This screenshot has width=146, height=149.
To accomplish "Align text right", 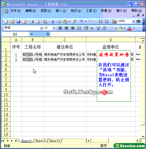I will [x=72, y=28].
